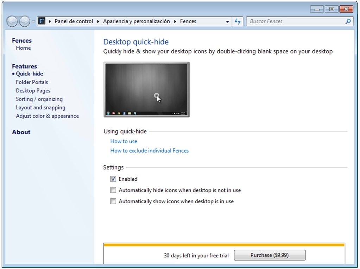360x269 pixels.
Task: Open How to exclude individual Fences link
Action: [x=150, y=150]
